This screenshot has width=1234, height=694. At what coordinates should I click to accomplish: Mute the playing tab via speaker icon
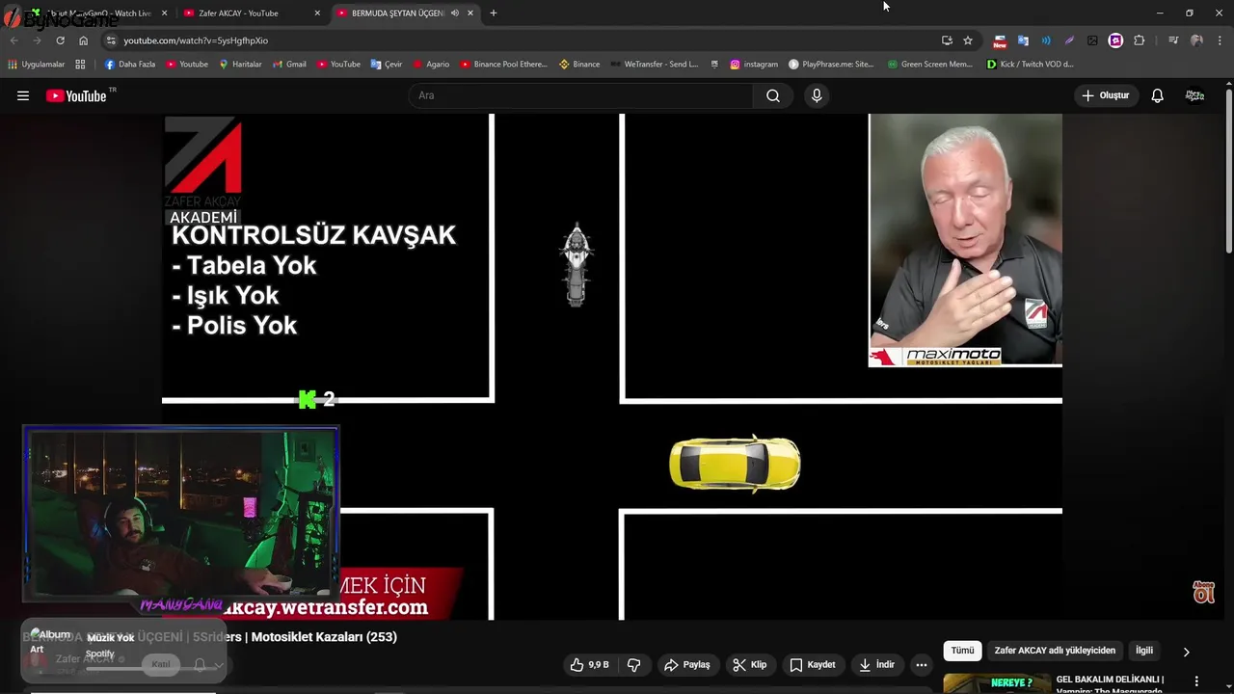click(x=455, y=13)
